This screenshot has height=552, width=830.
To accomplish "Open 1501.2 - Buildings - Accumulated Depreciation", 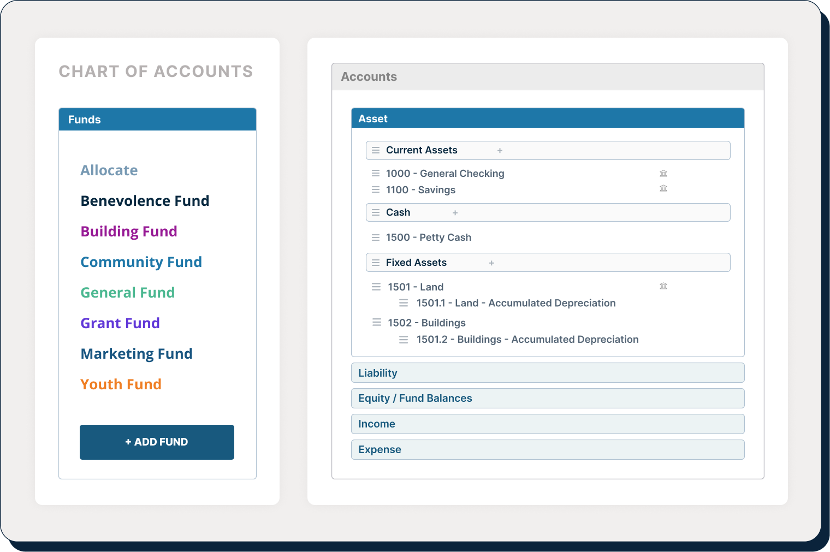I will coord(527,340).
